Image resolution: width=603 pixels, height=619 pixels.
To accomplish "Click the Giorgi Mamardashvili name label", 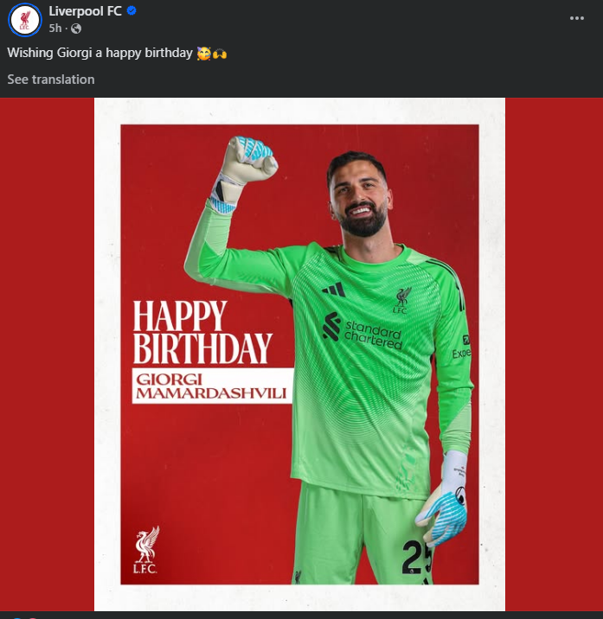I will pyautogui.click(x=212, y=385).
